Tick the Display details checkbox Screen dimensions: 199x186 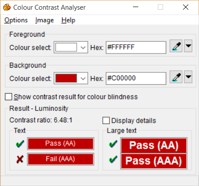click(x=106, y=121)
